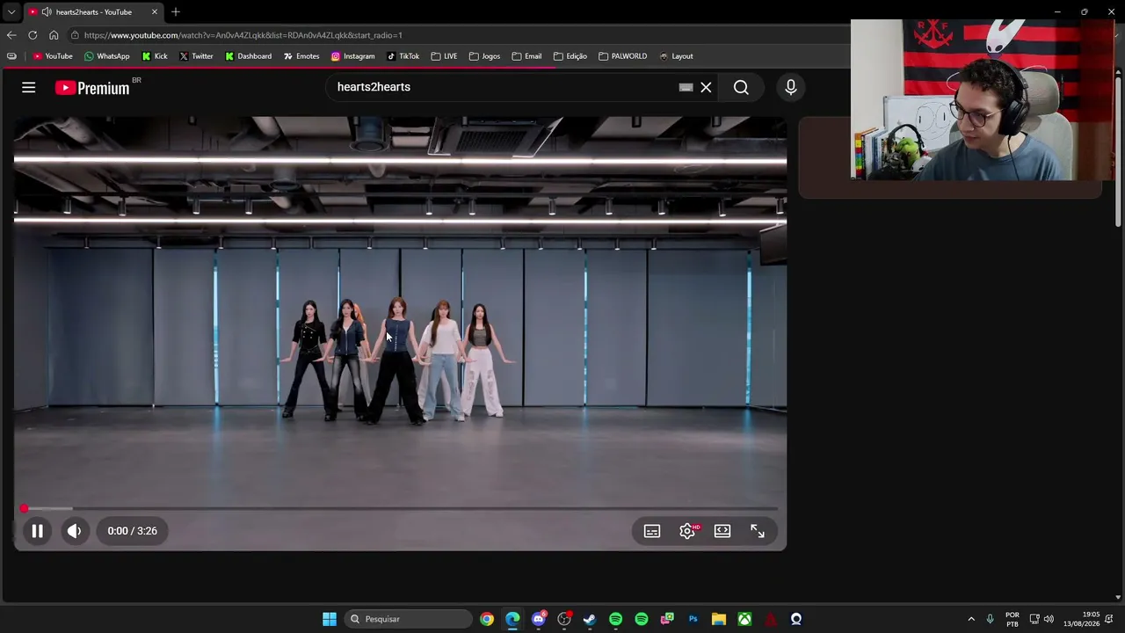The height and width of the screenshot is (633, 1125).
Task: Open the Kick bookmark
Action: (155, 56)
